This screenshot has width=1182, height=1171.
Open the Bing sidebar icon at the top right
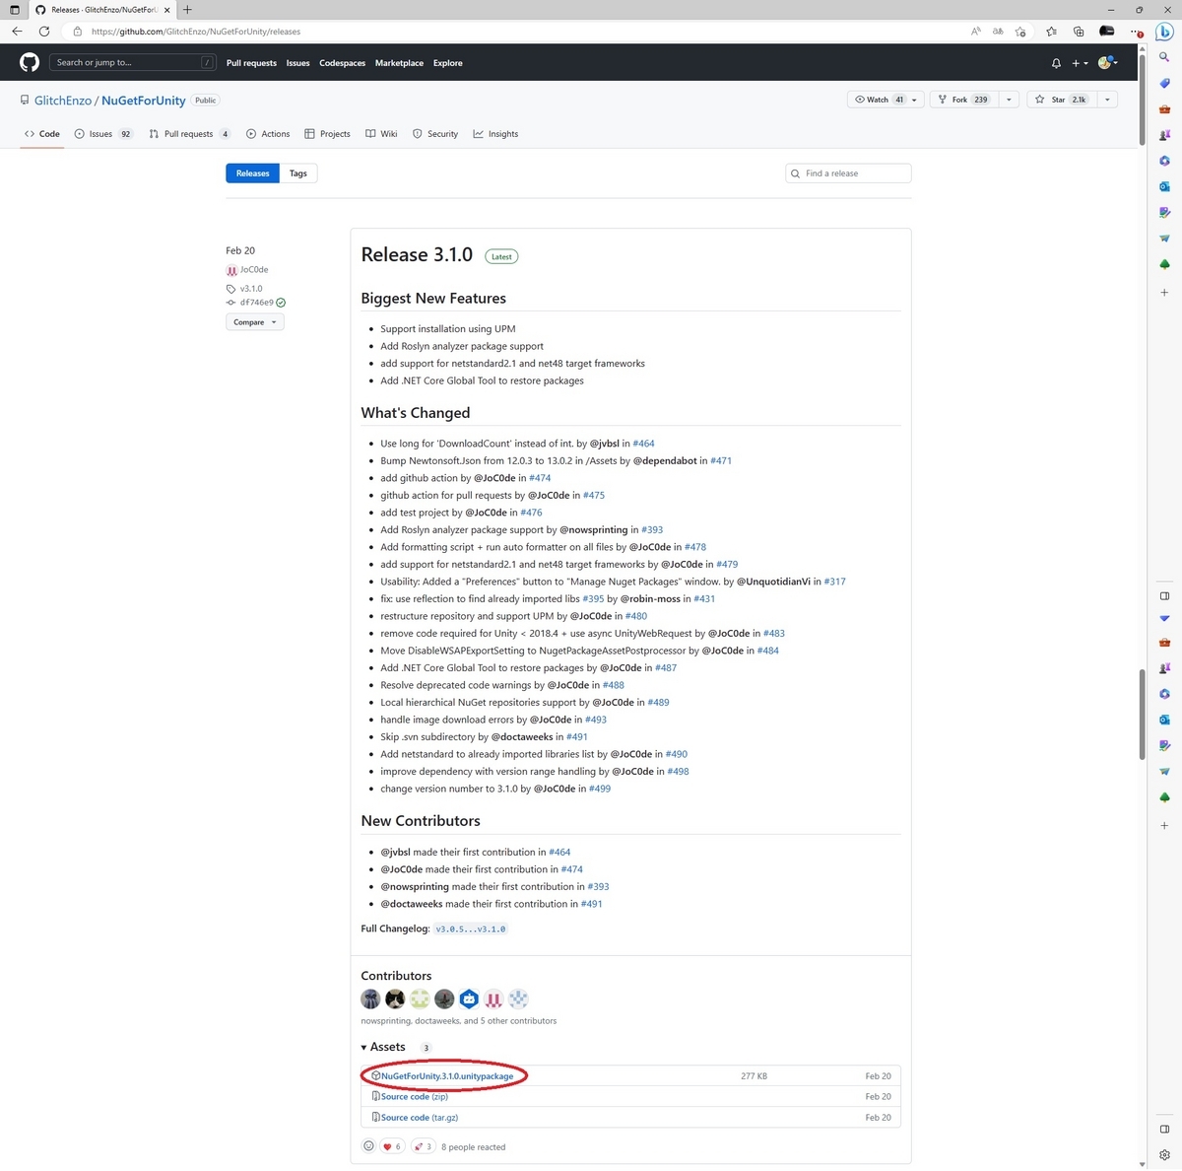[1163, 32]
